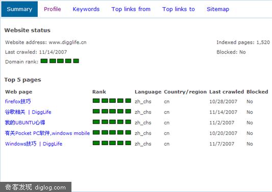Switch to the Summary tab
The image size is (272, 192).
point(19,9)
